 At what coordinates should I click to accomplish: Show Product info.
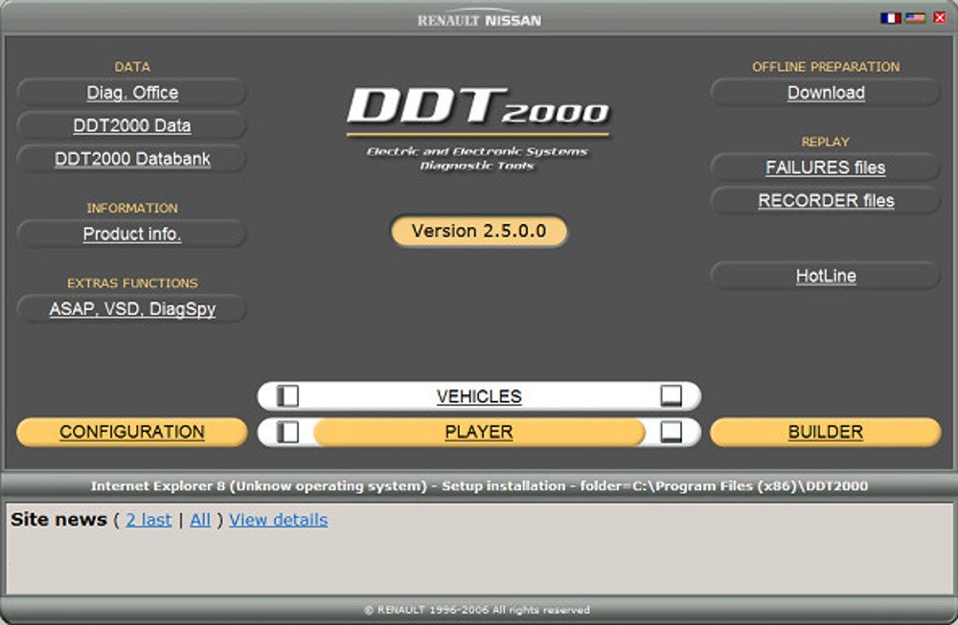pyautogui.click(x=132, y=234)
